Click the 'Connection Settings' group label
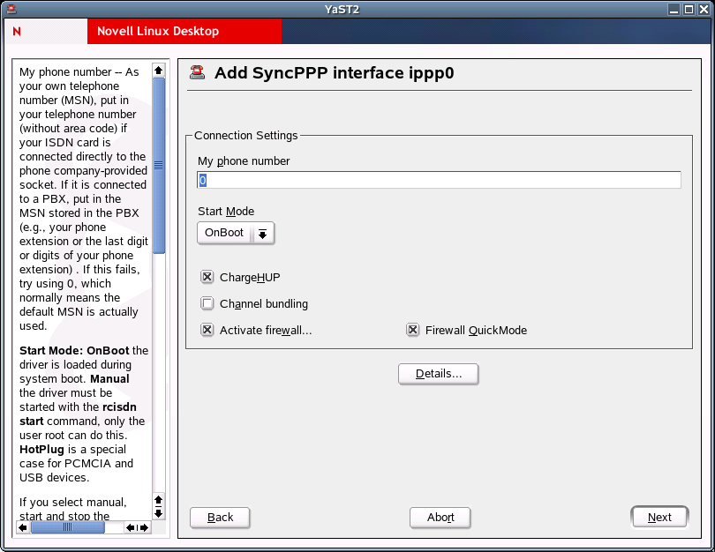This screenshot has width=715, height=552. click(x=245, y=135)
